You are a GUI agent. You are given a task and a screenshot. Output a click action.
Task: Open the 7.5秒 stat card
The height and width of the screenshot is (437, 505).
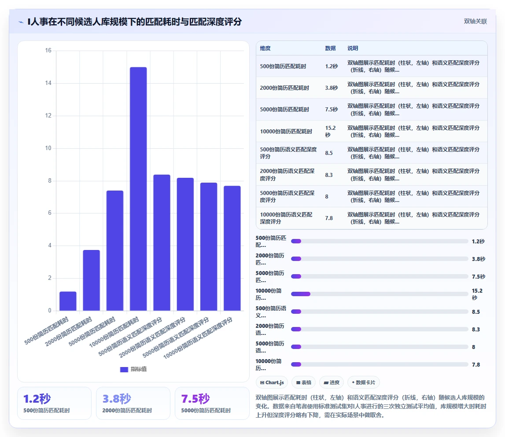coord(212,403)
